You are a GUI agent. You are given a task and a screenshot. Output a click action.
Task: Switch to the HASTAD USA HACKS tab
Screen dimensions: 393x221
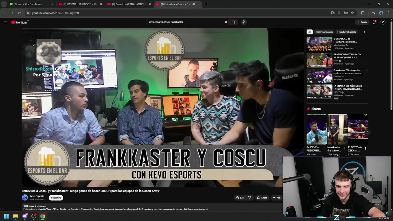pos(80,4)
